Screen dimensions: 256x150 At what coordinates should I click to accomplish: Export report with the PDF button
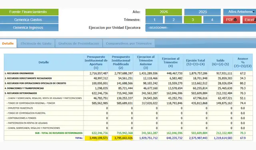[x=232, y=20]
